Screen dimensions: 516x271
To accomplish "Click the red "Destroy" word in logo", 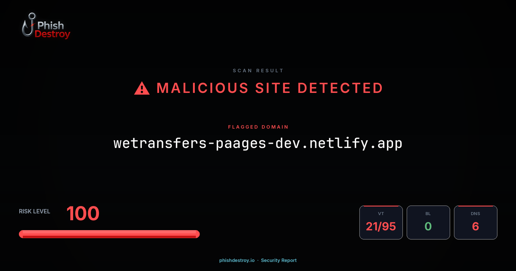I will 52,34.
